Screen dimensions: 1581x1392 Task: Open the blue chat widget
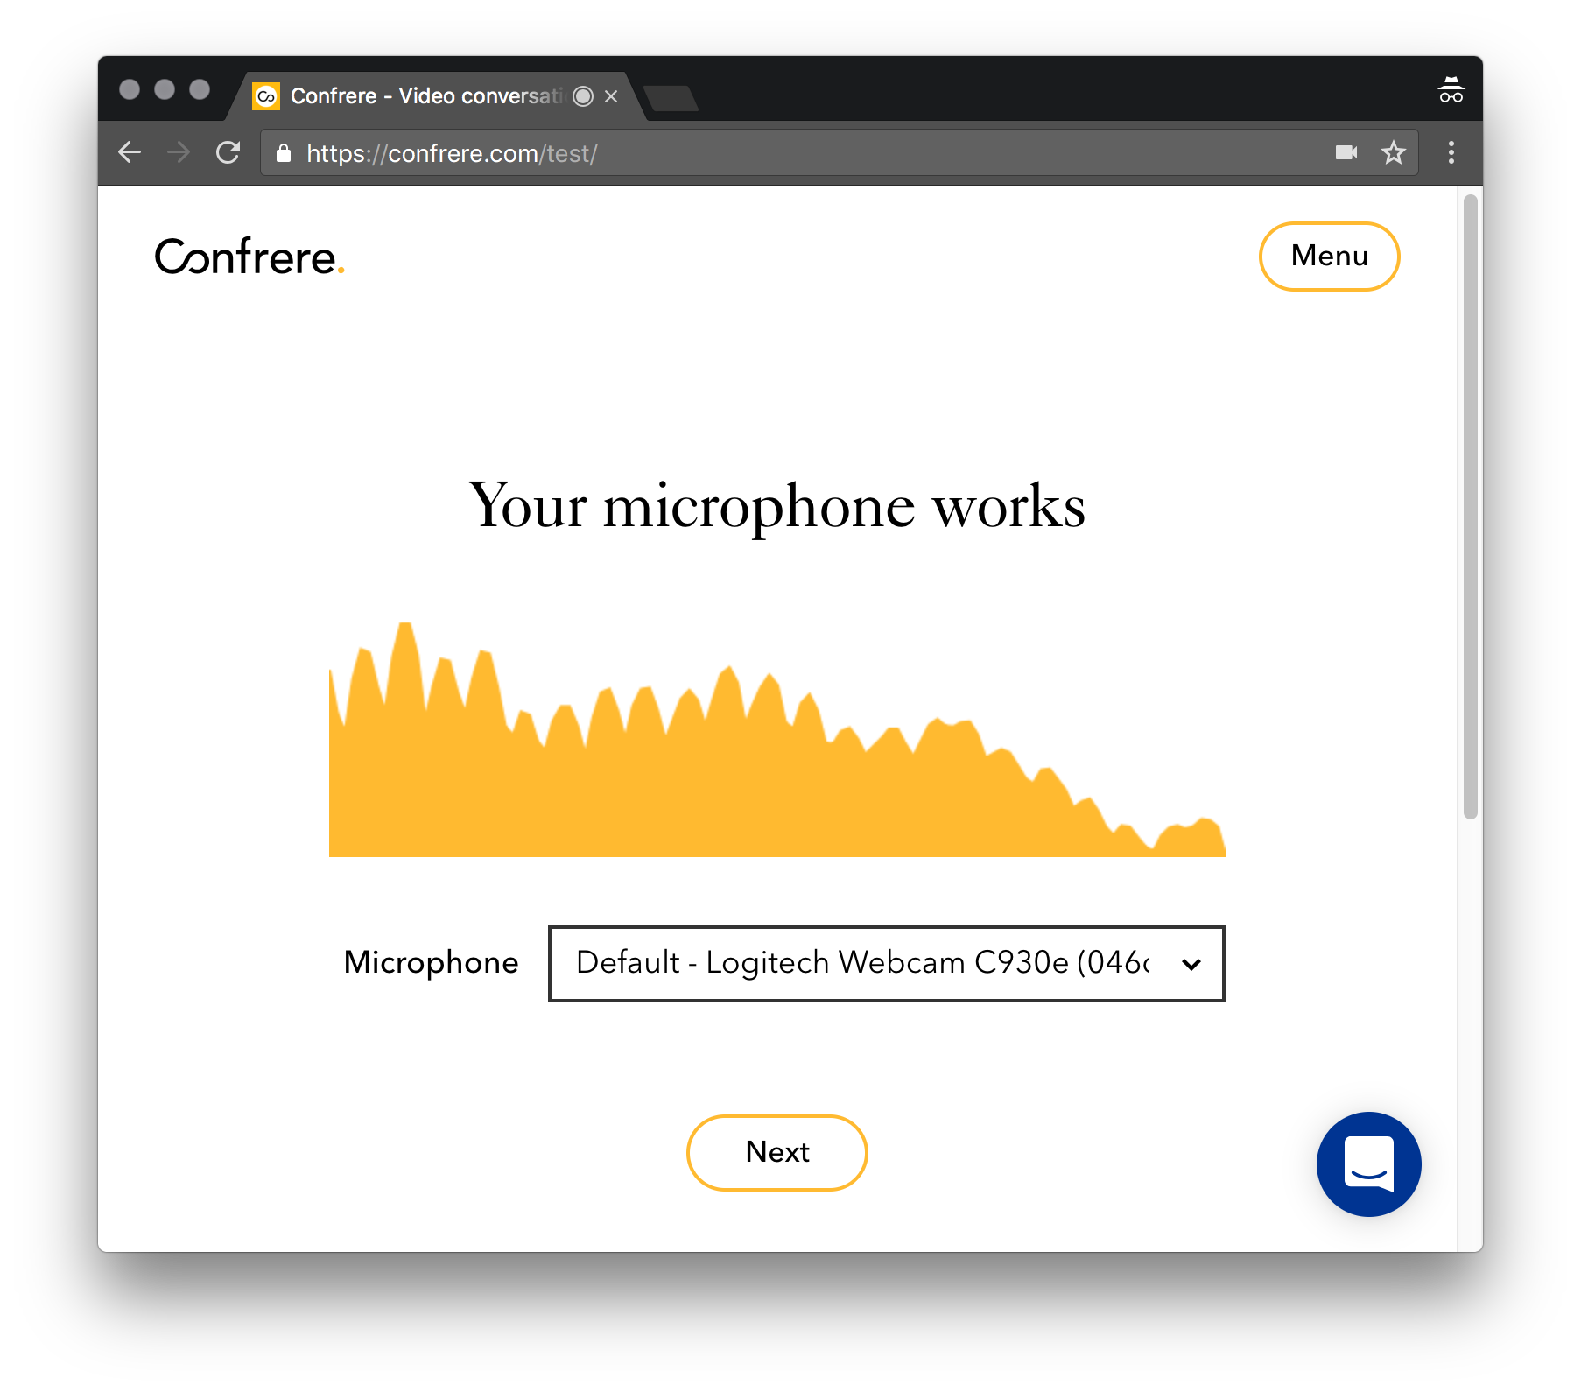coord(1369,1164)
